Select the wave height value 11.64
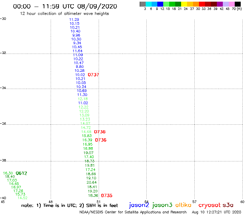Image resolution: width=245 pixels, height=215 pixels. click(x=77, y=51)
